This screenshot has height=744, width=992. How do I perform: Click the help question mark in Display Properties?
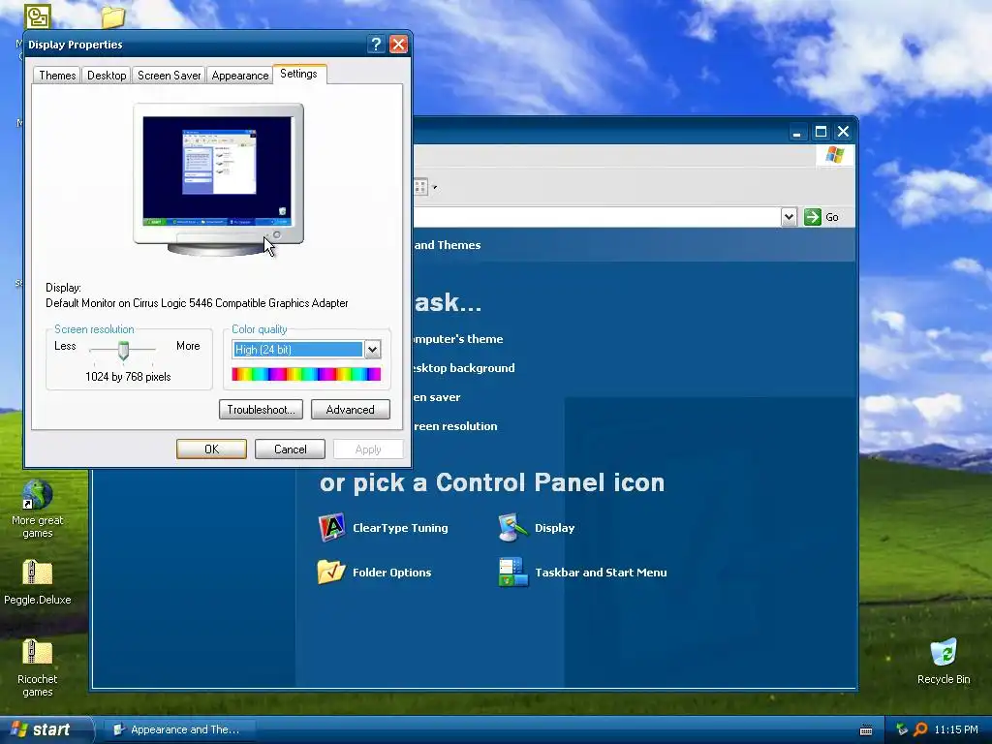[376, 45]
